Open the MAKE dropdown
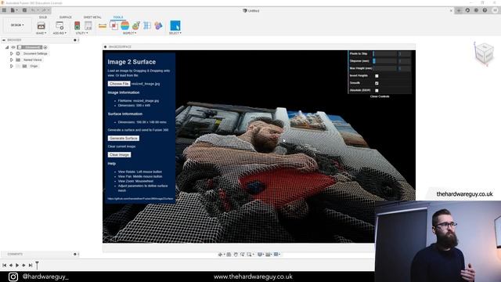The height and width of the screenshot is (282, 501). click(x=41, y=33)
